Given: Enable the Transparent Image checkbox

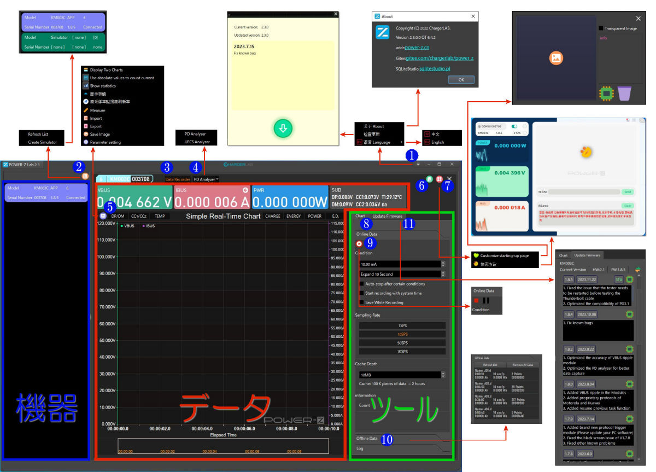Looking at the screenshot, I should [x=601, y=28].
